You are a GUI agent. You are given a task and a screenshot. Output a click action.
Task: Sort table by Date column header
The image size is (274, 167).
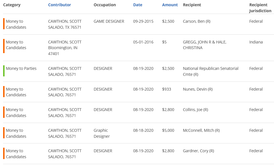click(138, 5)
